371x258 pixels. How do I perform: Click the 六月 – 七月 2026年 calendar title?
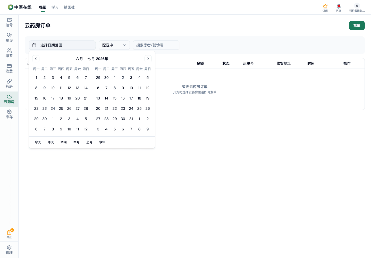click(x=92, y=59)
